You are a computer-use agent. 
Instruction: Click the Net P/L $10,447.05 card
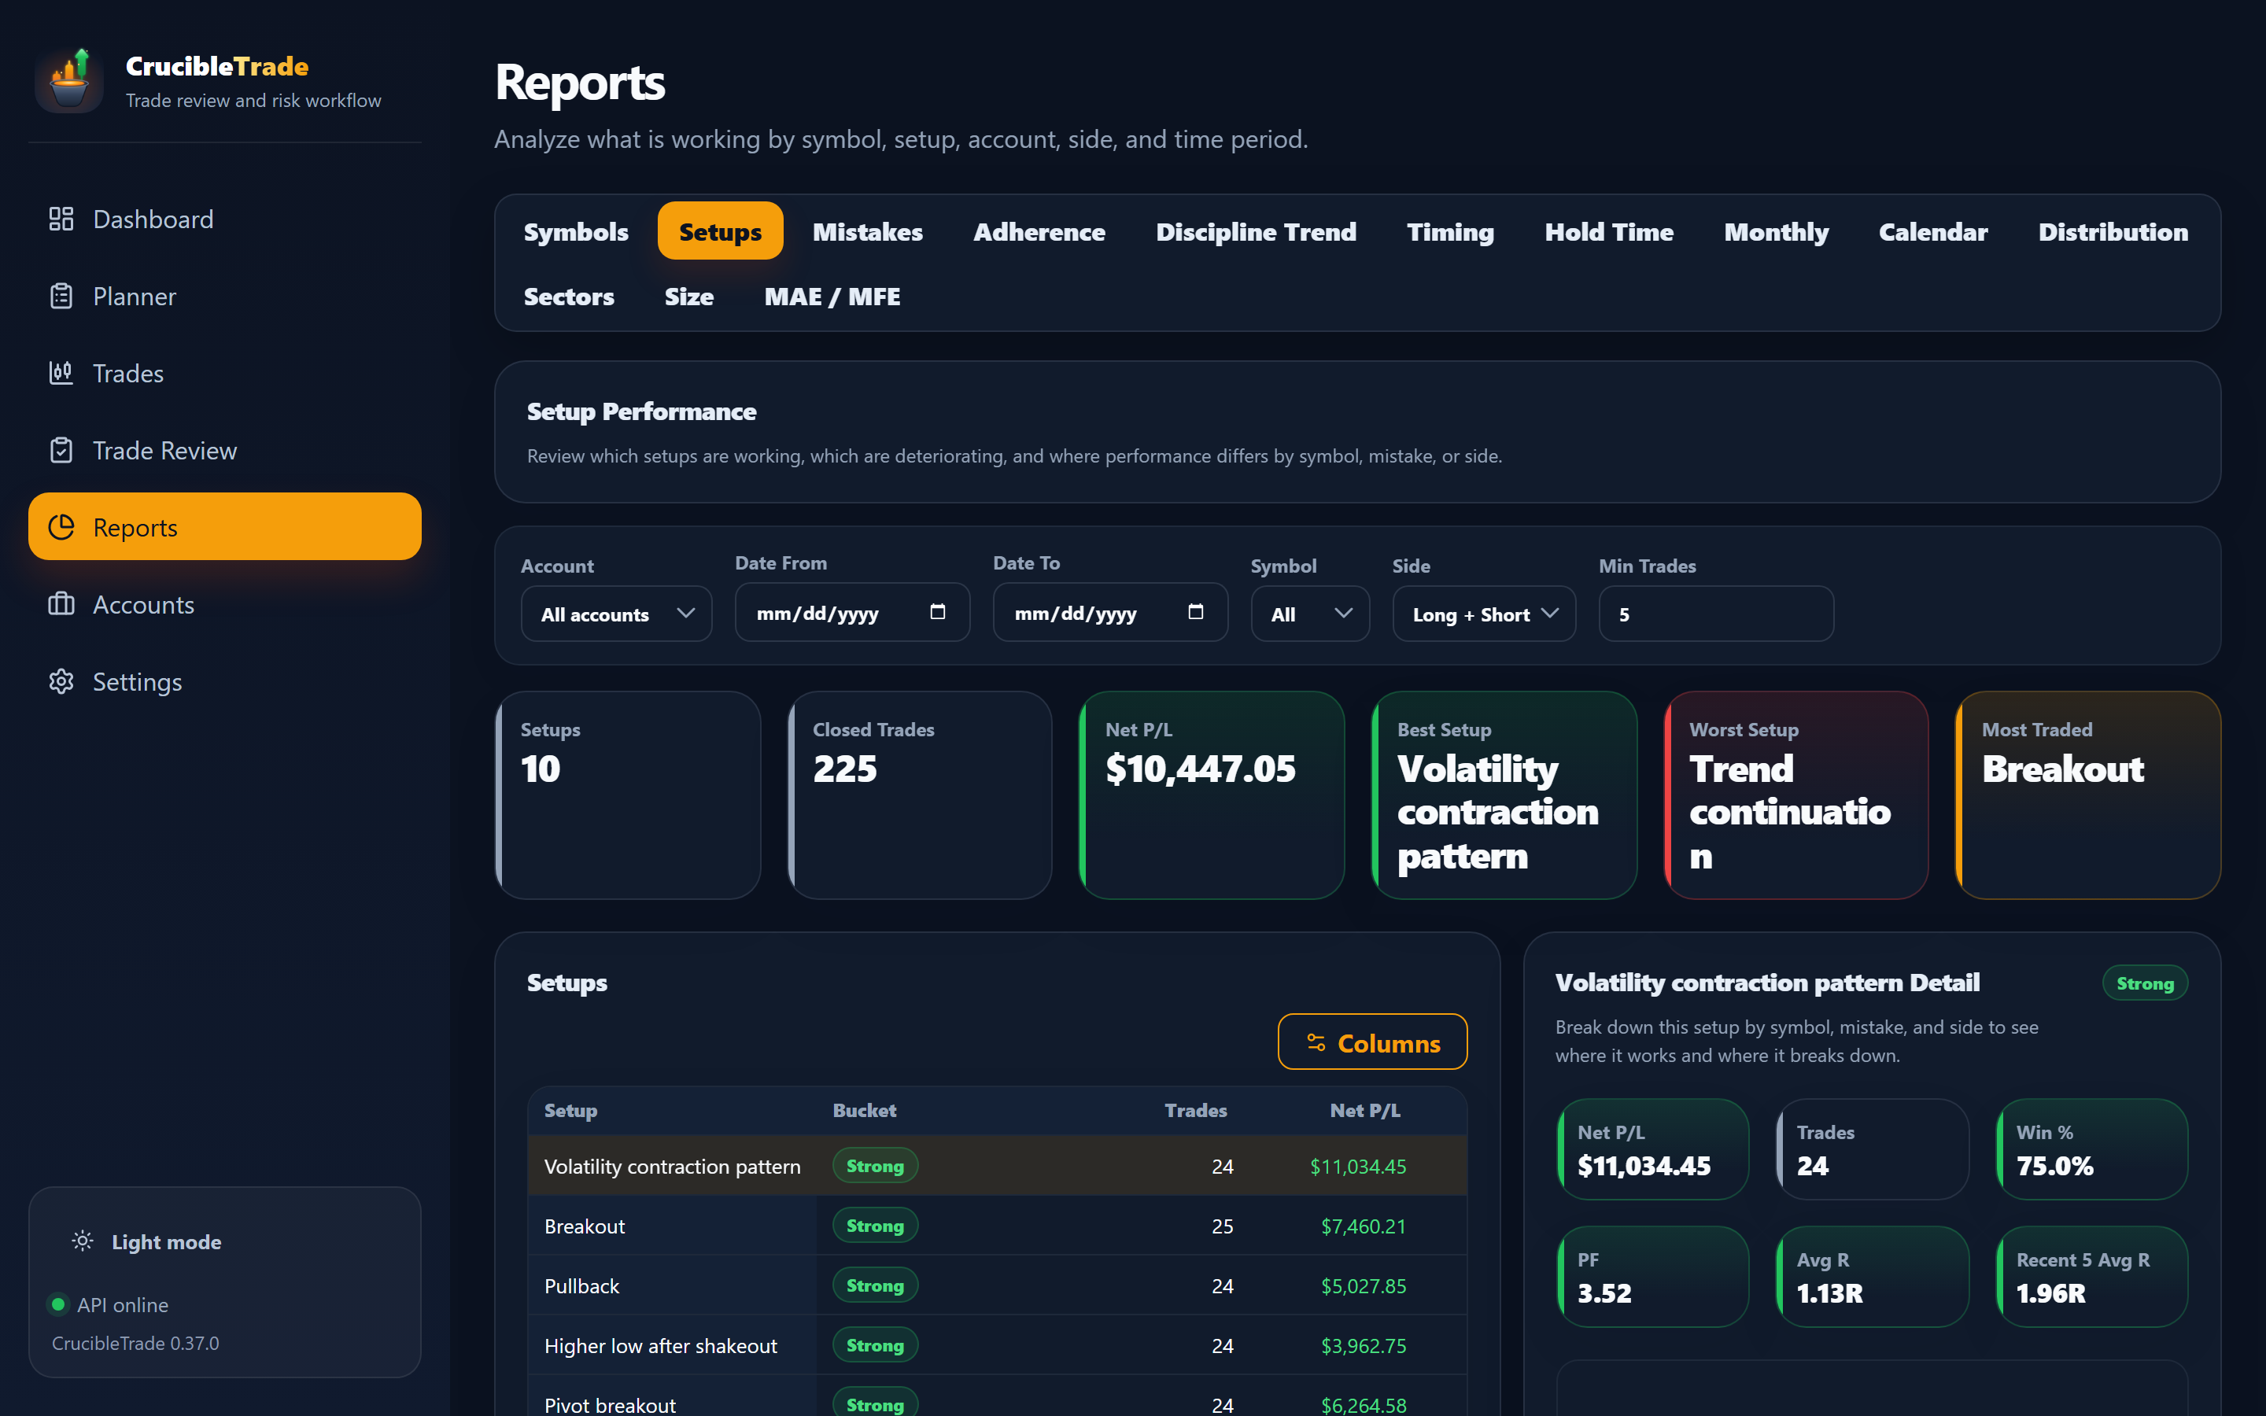[1212, 795]
